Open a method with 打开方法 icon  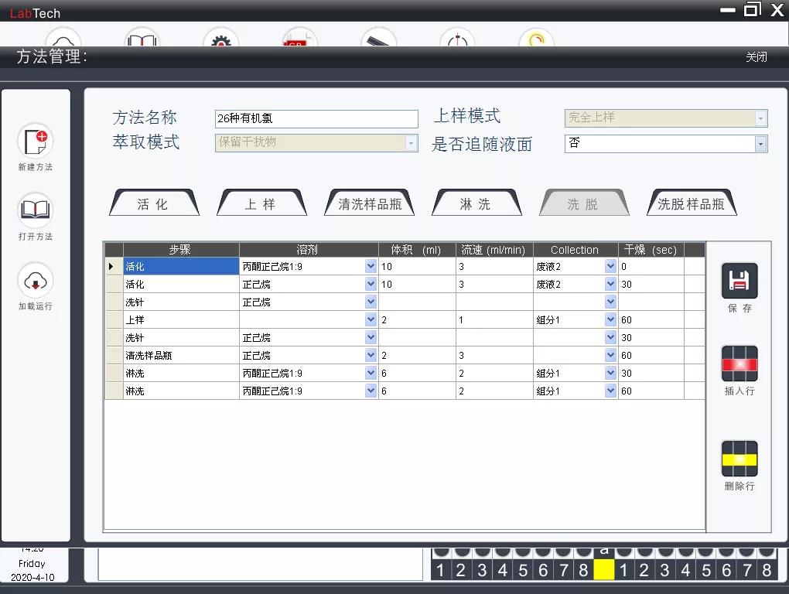click(x=35, y=210)
